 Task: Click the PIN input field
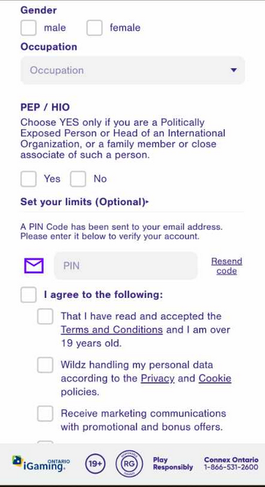click(126, 266)
